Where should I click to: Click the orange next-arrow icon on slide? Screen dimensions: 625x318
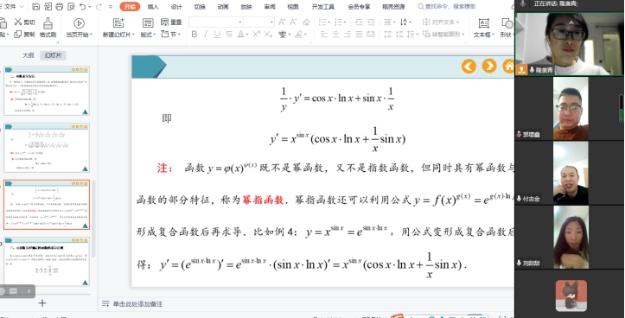tap(489, 66)
